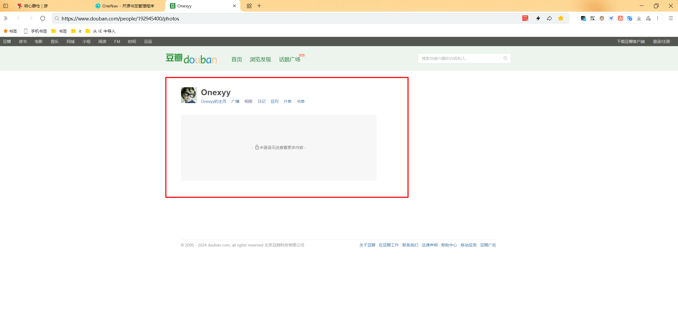Open 电影 in the top bar
Screen dimensions: 678x326
click(39, 41)
